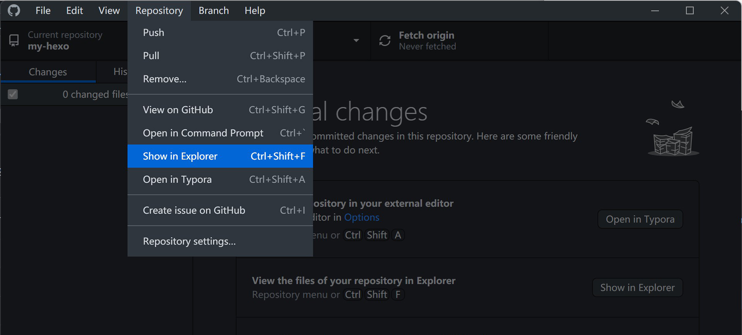Minimize the GitHub Desktop window

click(x=655, y=10)
